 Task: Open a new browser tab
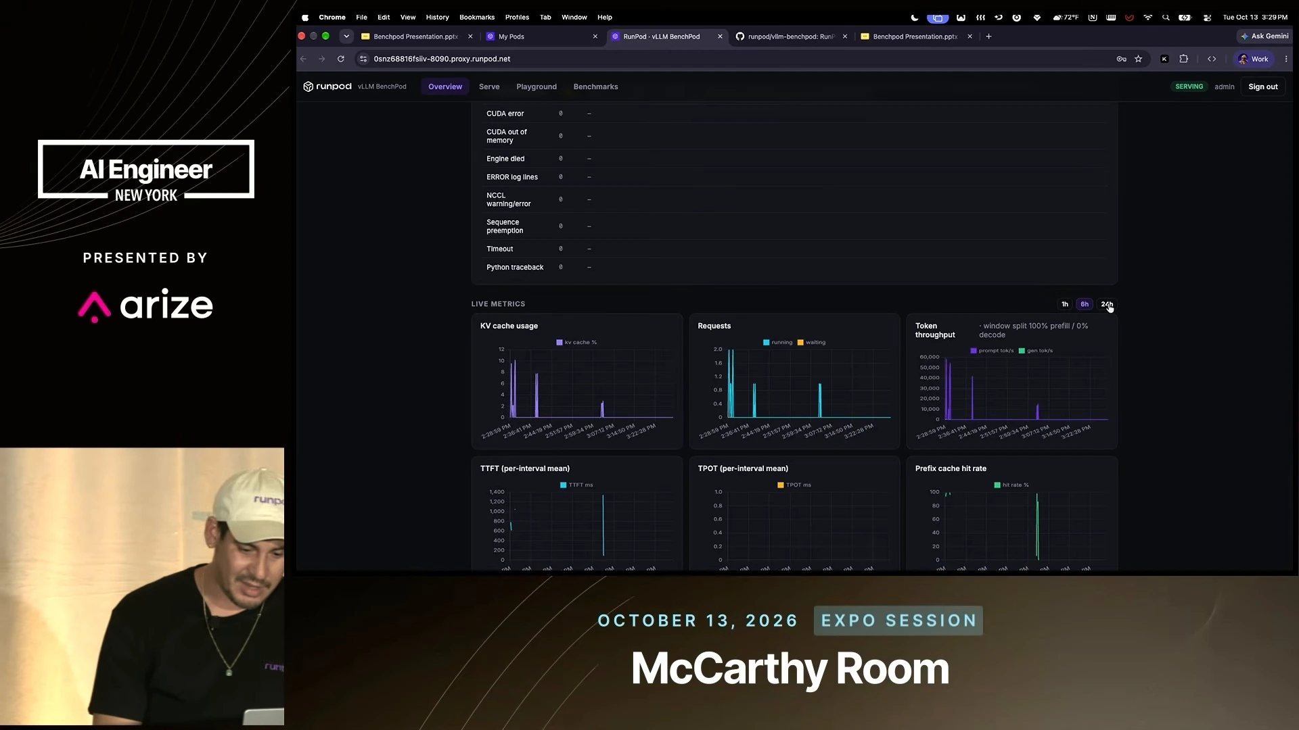click(988, 36)
